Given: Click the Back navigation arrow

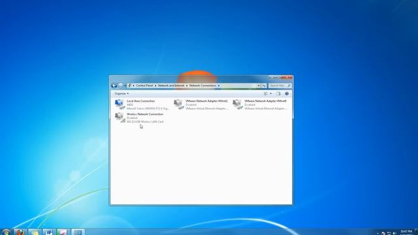Looking at the screenshot, I should 114,86.
